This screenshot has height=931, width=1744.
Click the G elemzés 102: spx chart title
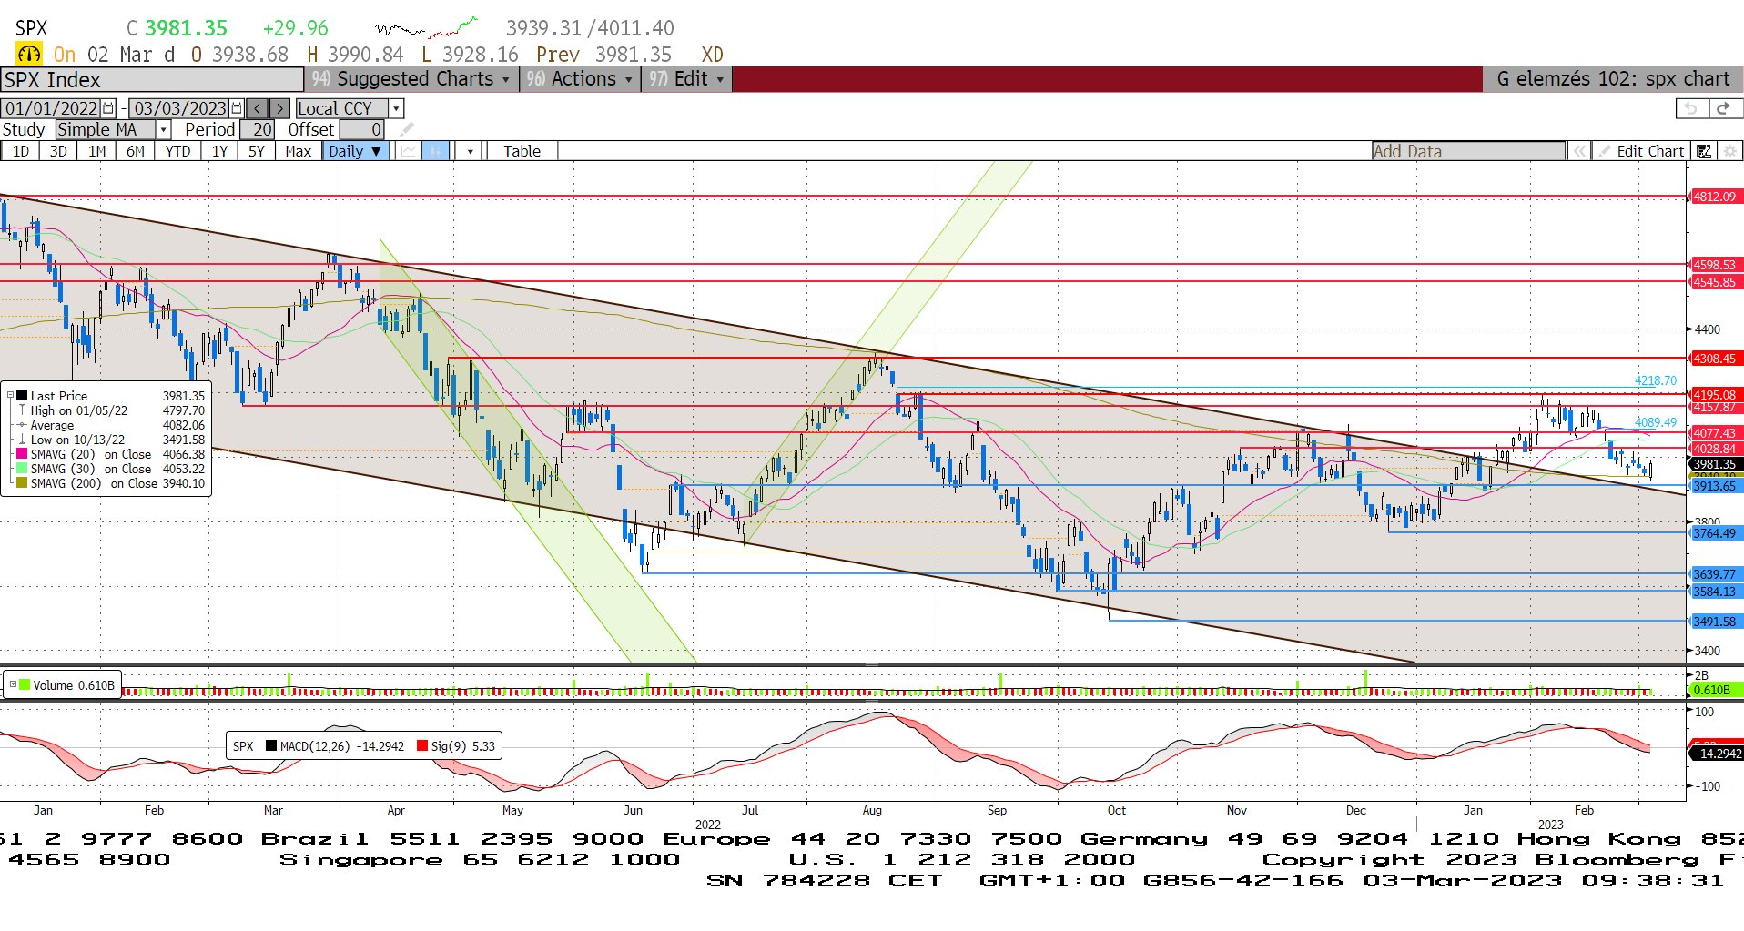pos(1613,79)
